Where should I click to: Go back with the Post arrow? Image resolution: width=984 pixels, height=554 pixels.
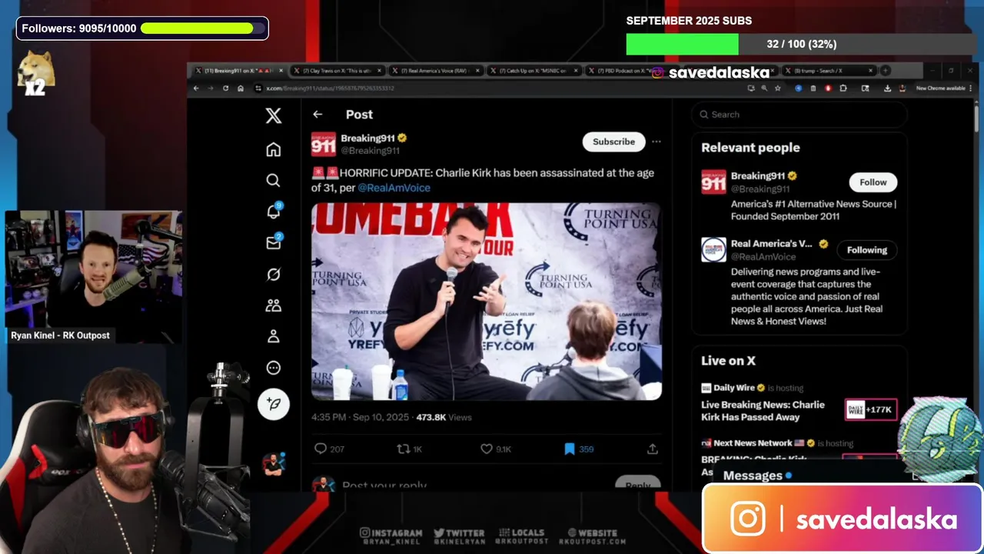[x=317, y=114]
